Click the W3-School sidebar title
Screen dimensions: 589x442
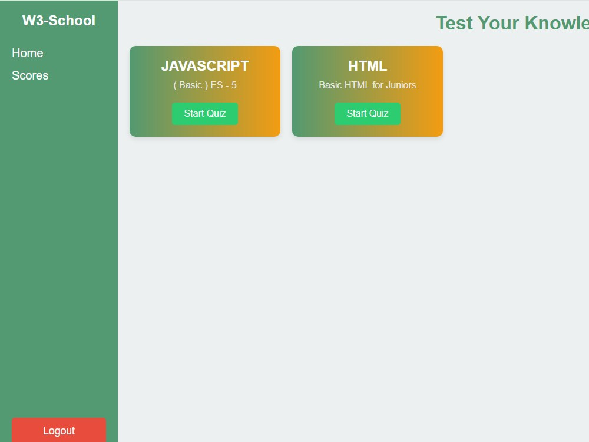tap(59, 21)
